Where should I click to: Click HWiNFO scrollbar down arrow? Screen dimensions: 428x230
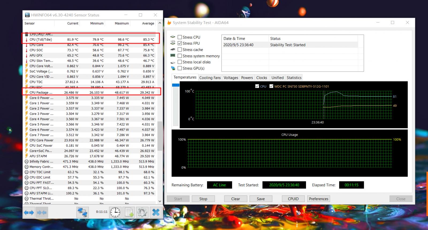tap(160, 201)
